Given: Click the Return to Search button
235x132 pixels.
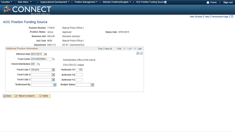Looking at the screenshot, I should 26,96.
